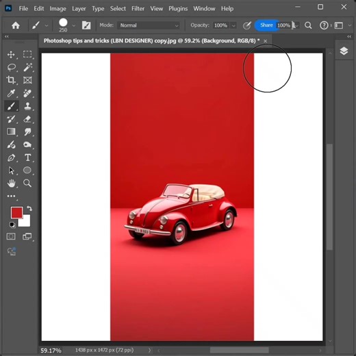The height and width of the screenshot is (356, 356).
Task: Click the blue Share button
Action: pos(266,25)
